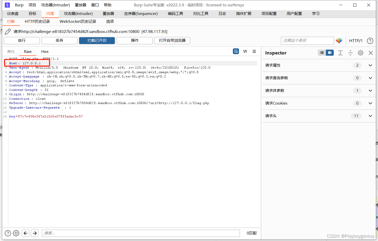Open the 用户配置 tab
Viewport: 378px width, 241px height.
(x=294, y=14)
